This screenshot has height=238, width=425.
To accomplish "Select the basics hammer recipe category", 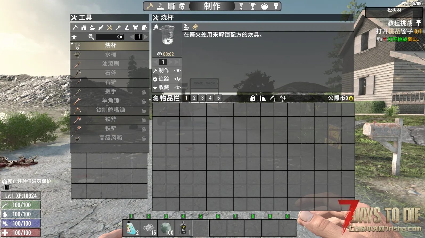I will point(75,27).
